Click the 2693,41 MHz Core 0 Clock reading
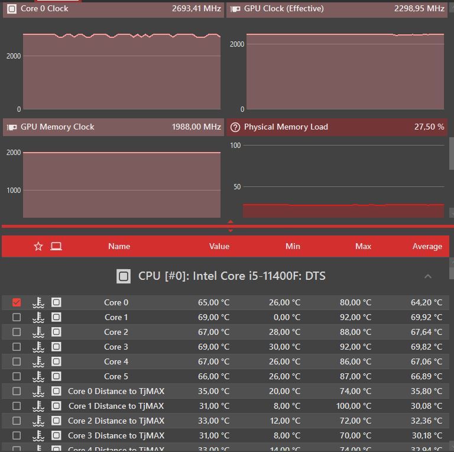454x452 pixels. pos(196,8)
